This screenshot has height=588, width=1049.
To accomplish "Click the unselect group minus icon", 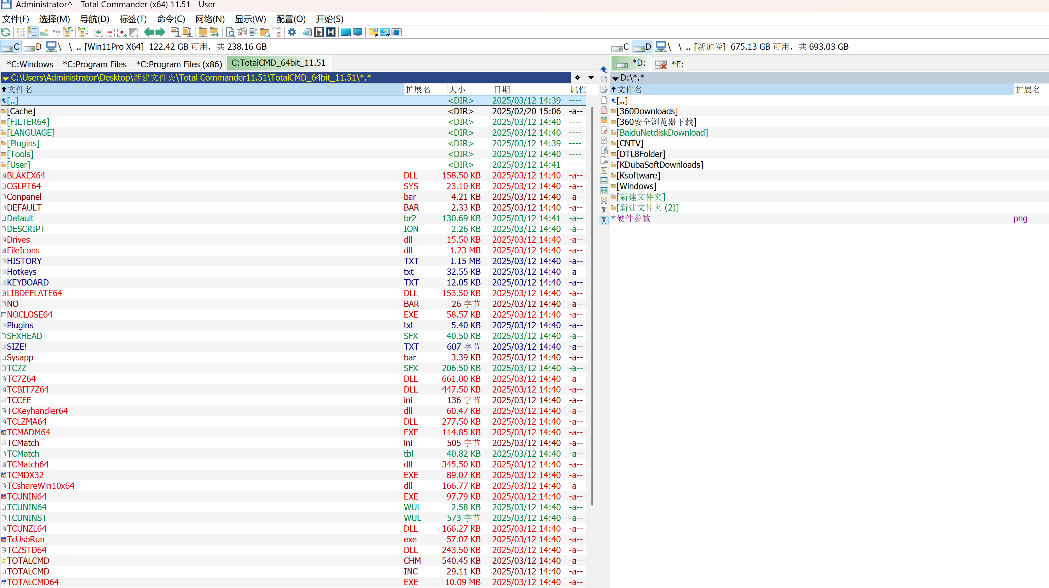I will pyautogui.click(x=110, y=32).
